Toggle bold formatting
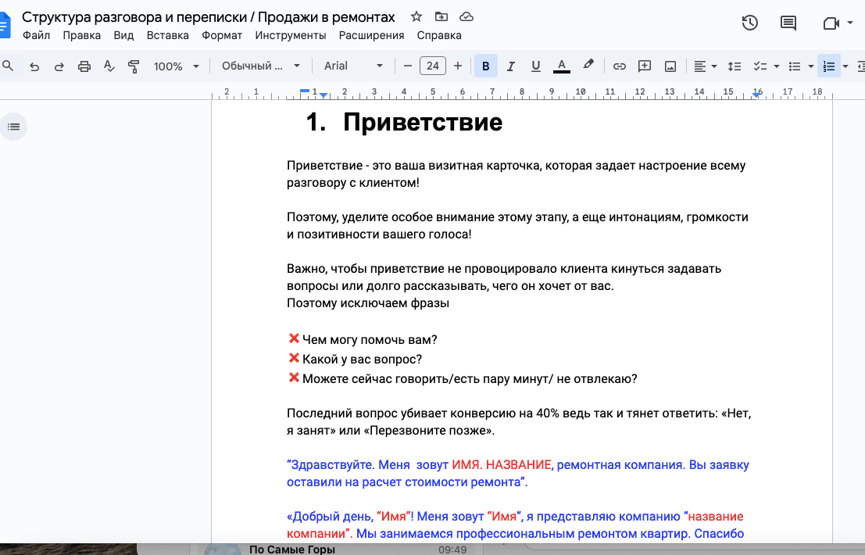Screen dimensions: 865x555 (x=485, y=66)
